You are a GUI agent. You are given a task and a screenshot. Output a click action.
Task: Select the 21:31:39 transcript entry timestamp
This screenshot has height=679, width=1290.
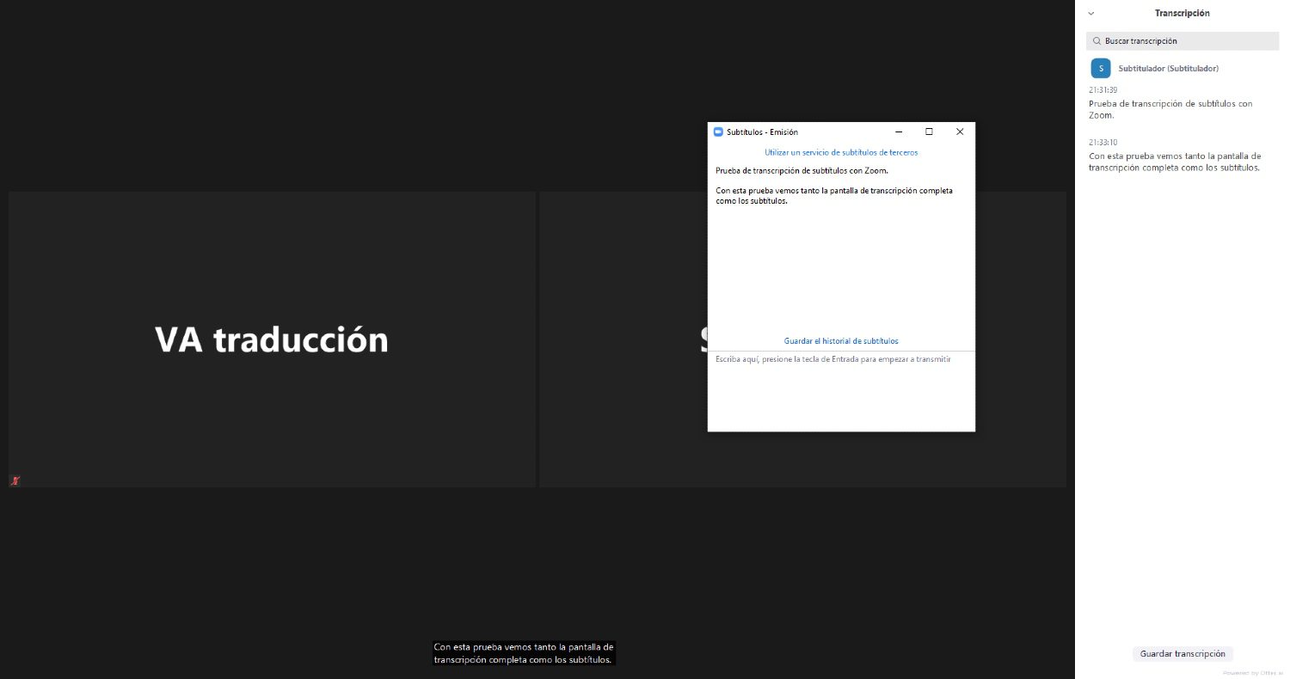click(x=1103, y=90)
